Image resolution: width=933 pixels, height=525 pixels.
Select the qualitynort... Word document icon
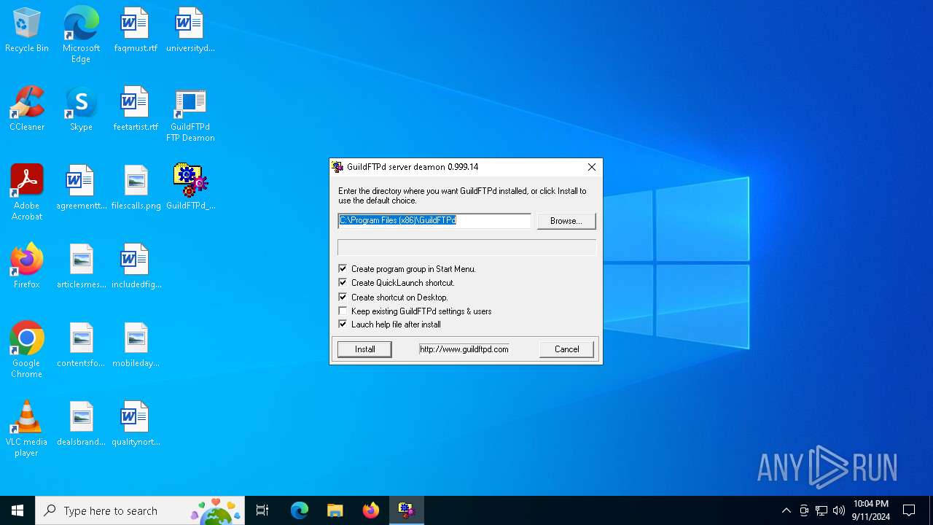pyautogui.click(x=136, y=424)
